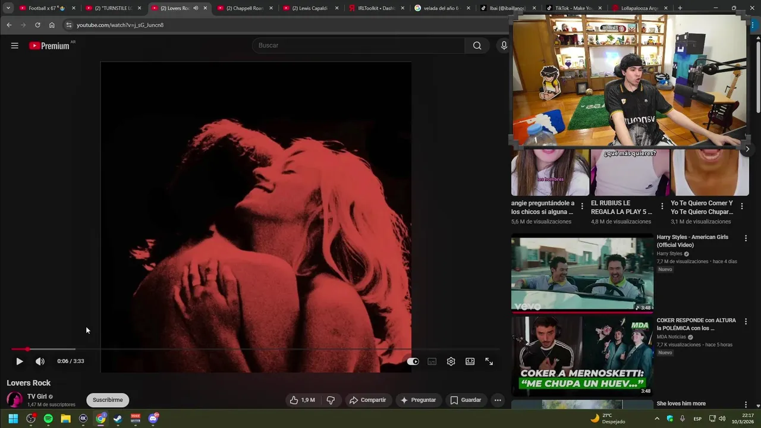Open Spotify from the taskbar
Image resolution: width=761 pixels, height=428 pixels.
pyautogui.click(x=48, y=418)
